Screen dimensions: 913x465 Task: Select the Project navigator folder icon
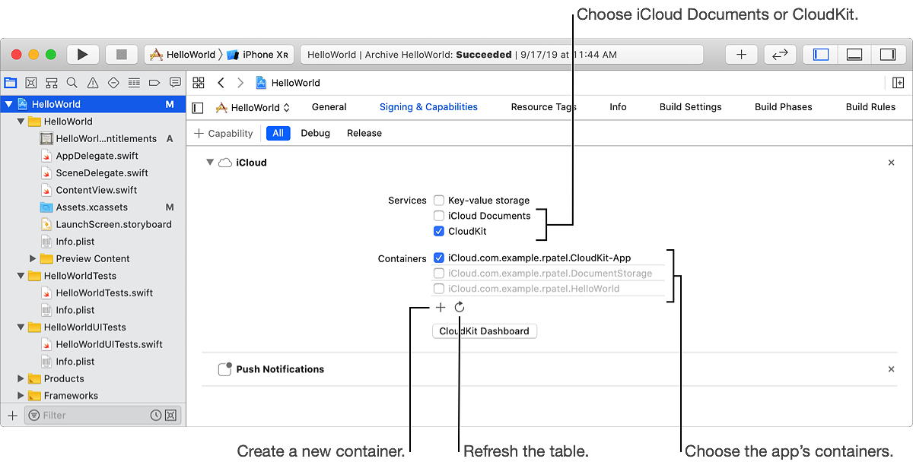[x=11, y=83]
